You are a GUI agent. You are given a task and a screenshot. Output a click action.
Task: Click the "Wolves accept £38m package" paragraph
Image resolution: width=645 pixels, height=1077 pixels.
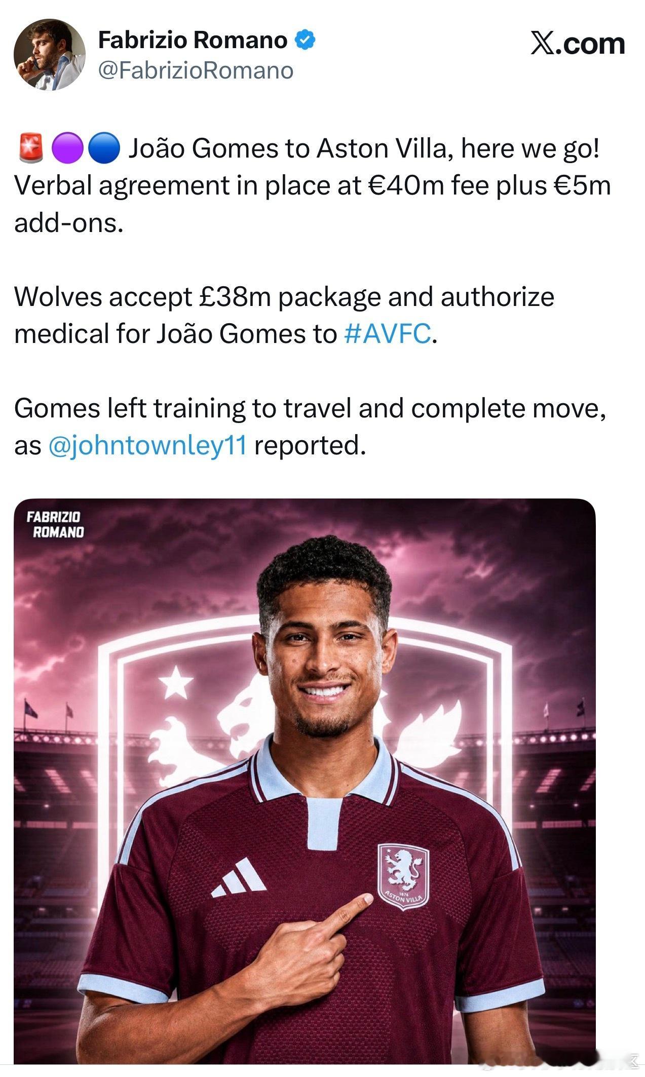coord(284,315)
